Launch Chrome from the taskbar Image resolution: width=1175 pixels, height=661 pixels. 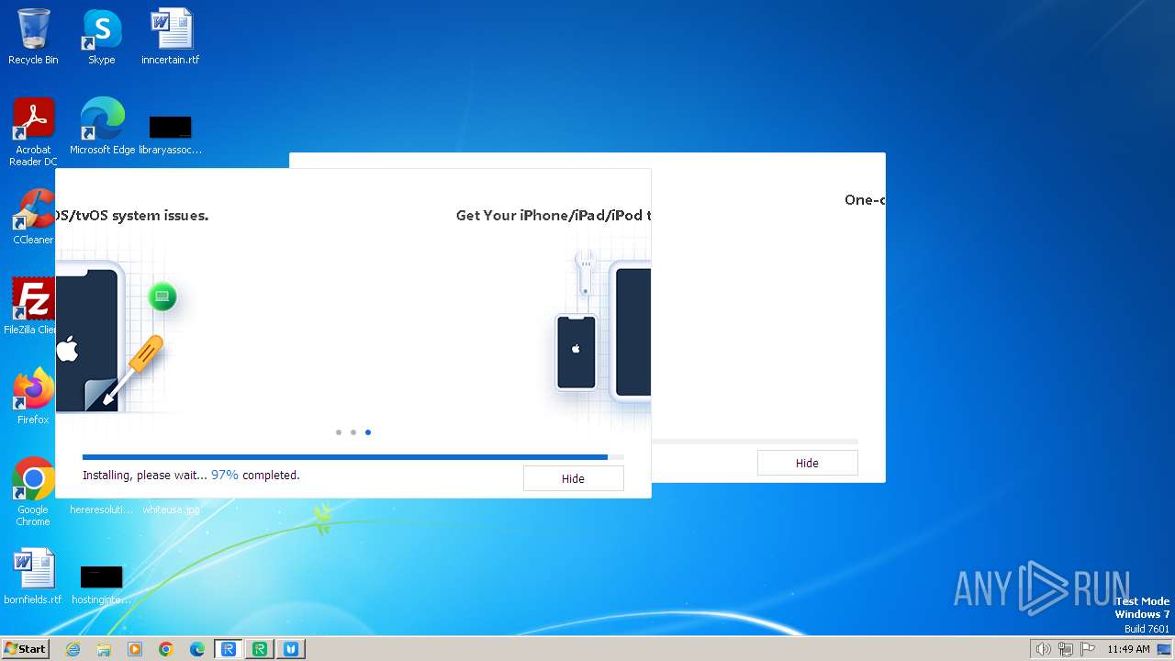[x=166, y=649]
